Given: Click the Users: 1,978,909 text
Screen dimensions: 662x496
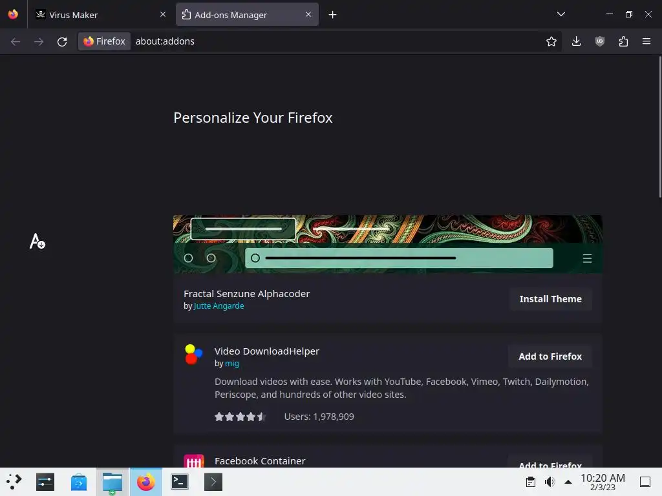Looking at the screenshot, I should [319, 417].
